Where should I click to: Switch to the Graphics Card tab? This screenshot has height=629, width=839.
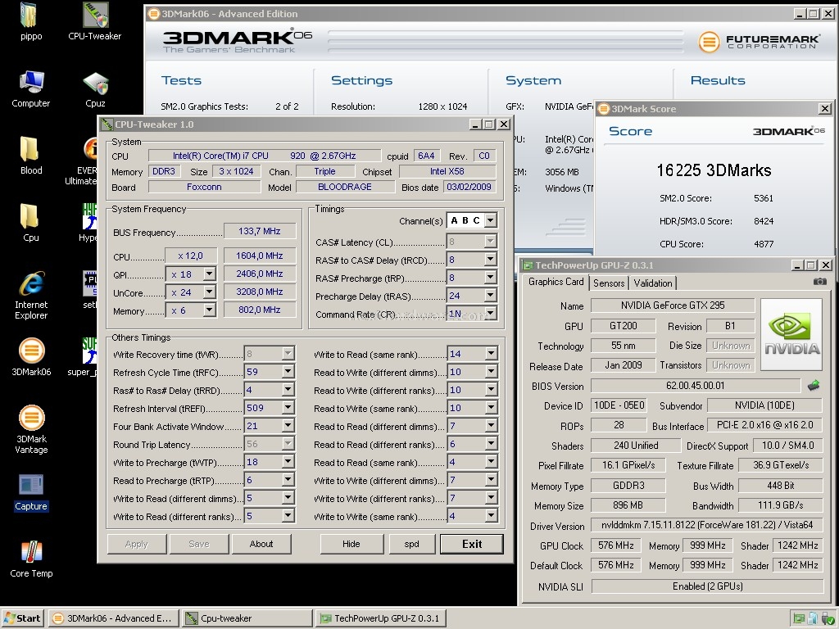click(556, 282)
